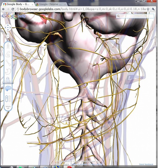The height and width of the screenshot is (168, 158).
Task: Pan the view right with the right arrow
Action: [x=10, y=28]
